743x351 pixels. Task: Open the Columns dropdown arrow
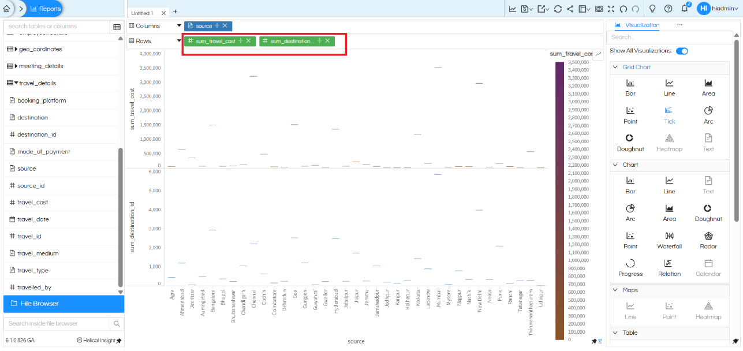coord(179,26)
